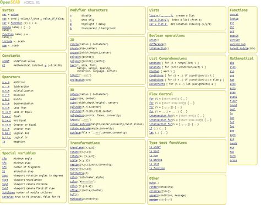261x205 pixels.
Task: Click the rands link
Action: pos(233,143)
